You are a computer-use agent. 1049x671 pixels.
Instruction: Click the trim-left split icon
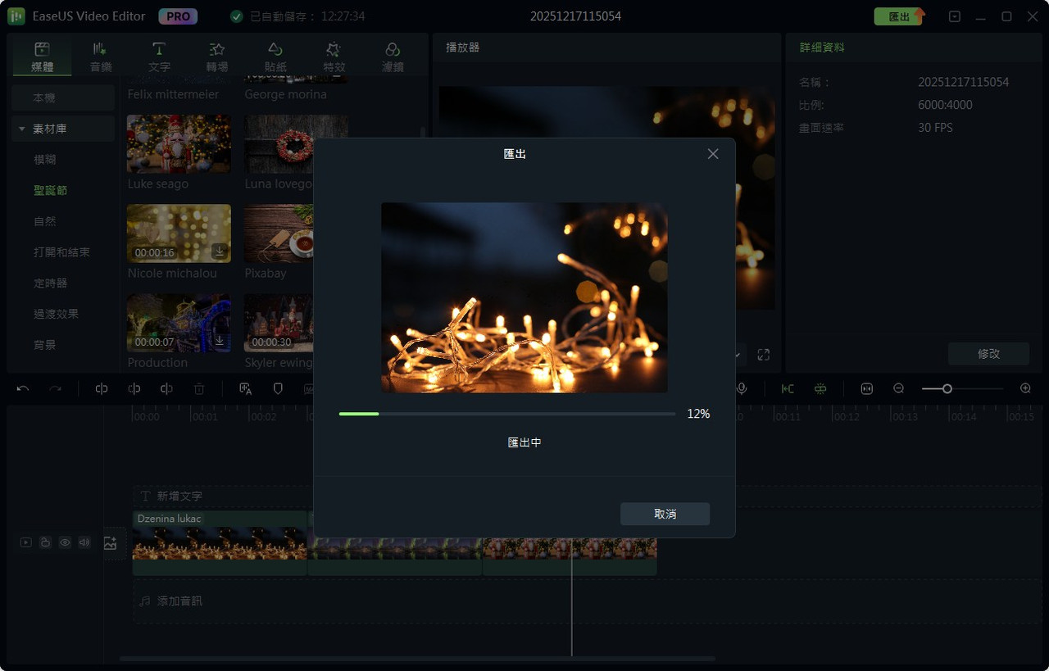pyautogui.click(x=134, y=389)
